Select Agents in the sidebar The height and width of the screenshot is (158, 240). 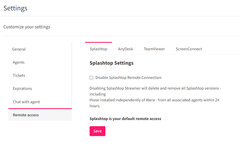click(19, 62)
